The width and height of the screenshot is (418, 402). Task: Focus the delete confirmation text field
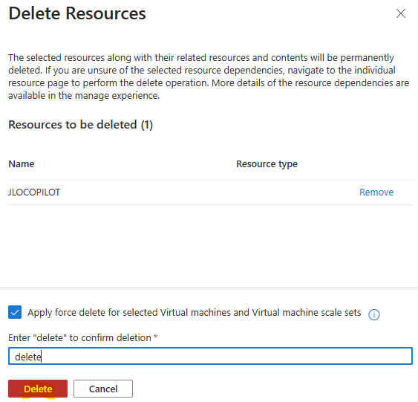210,356
